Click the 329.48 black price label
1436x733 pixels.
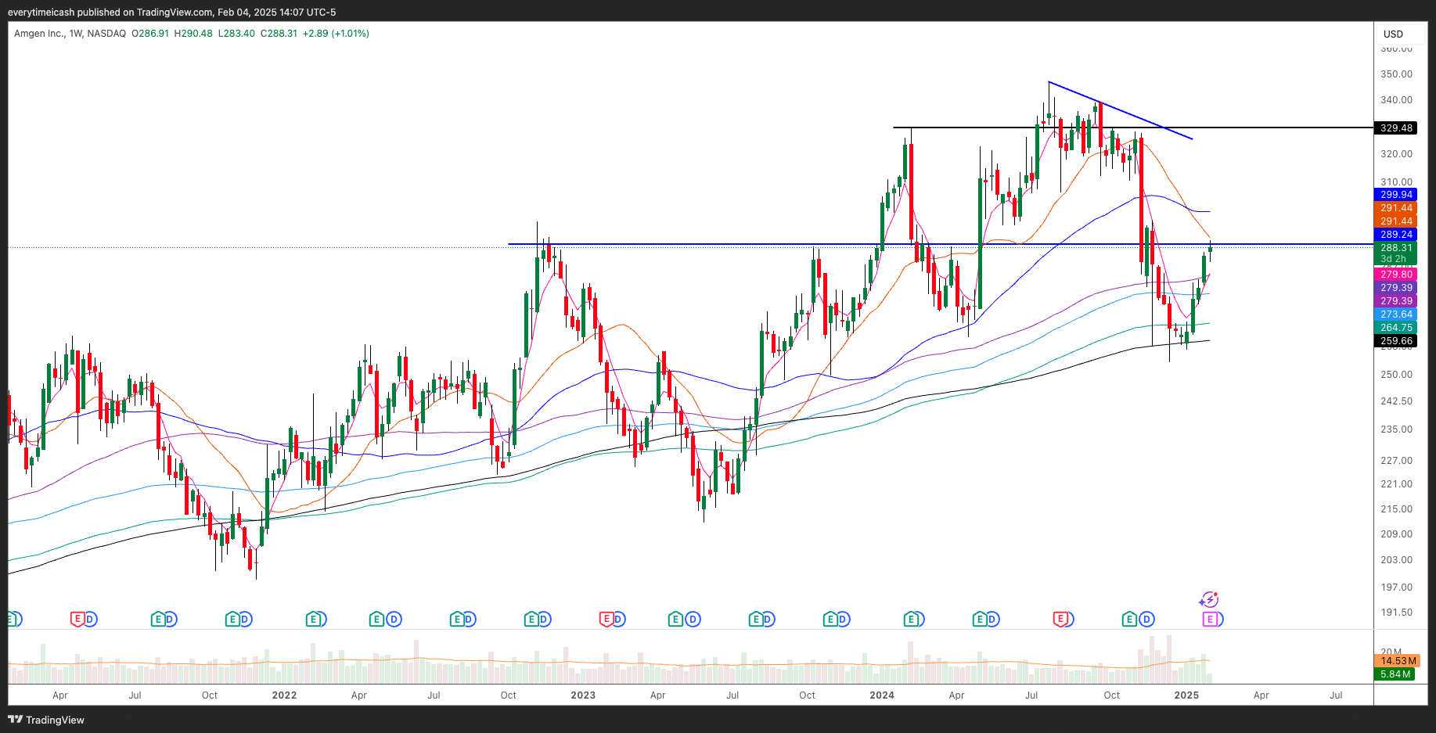tap(1396, 128)
